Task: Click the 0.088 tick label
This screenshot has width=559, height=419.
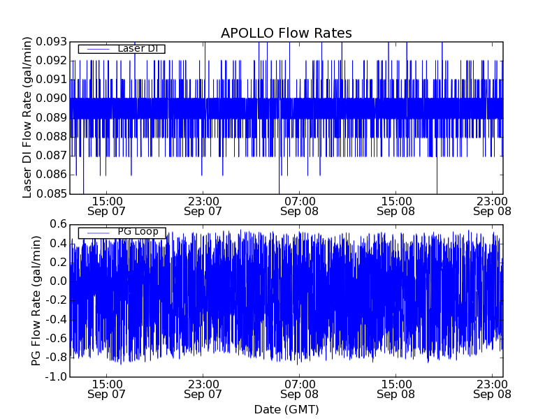Action: (51, 137)
